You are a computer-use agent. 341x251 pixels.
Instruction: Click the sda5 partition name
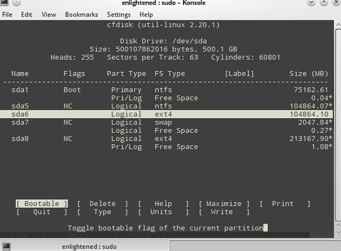[x=20, y=106]
